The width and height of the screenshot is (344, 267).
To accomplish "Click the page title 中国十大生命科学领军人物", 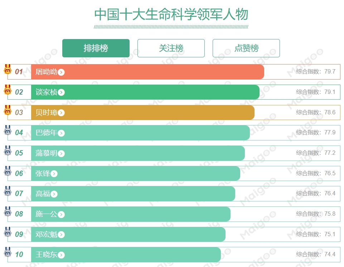I will tap(171, 15).
